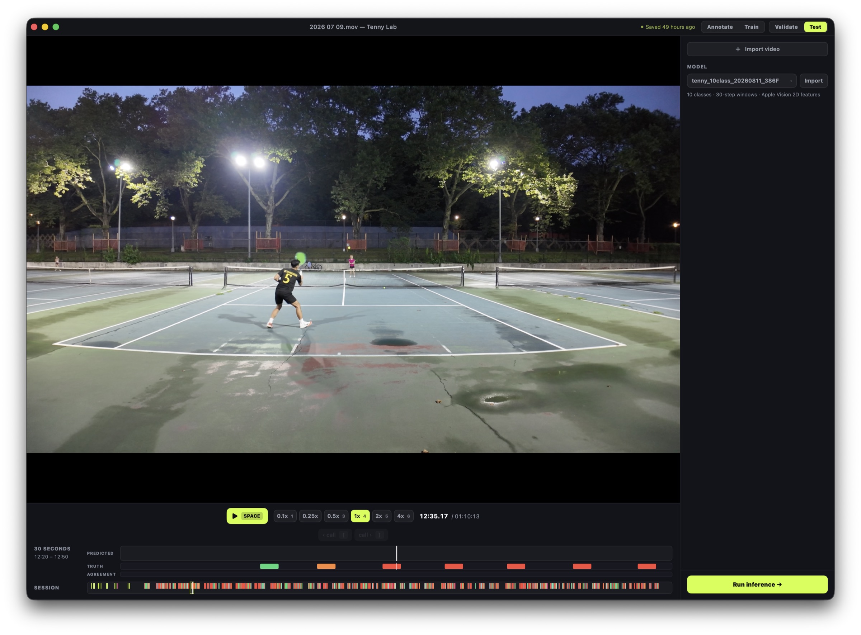Click the plus Import video button
Image resolution: width=861 pixels, height=635 pixels.
(x=757, y=49)
